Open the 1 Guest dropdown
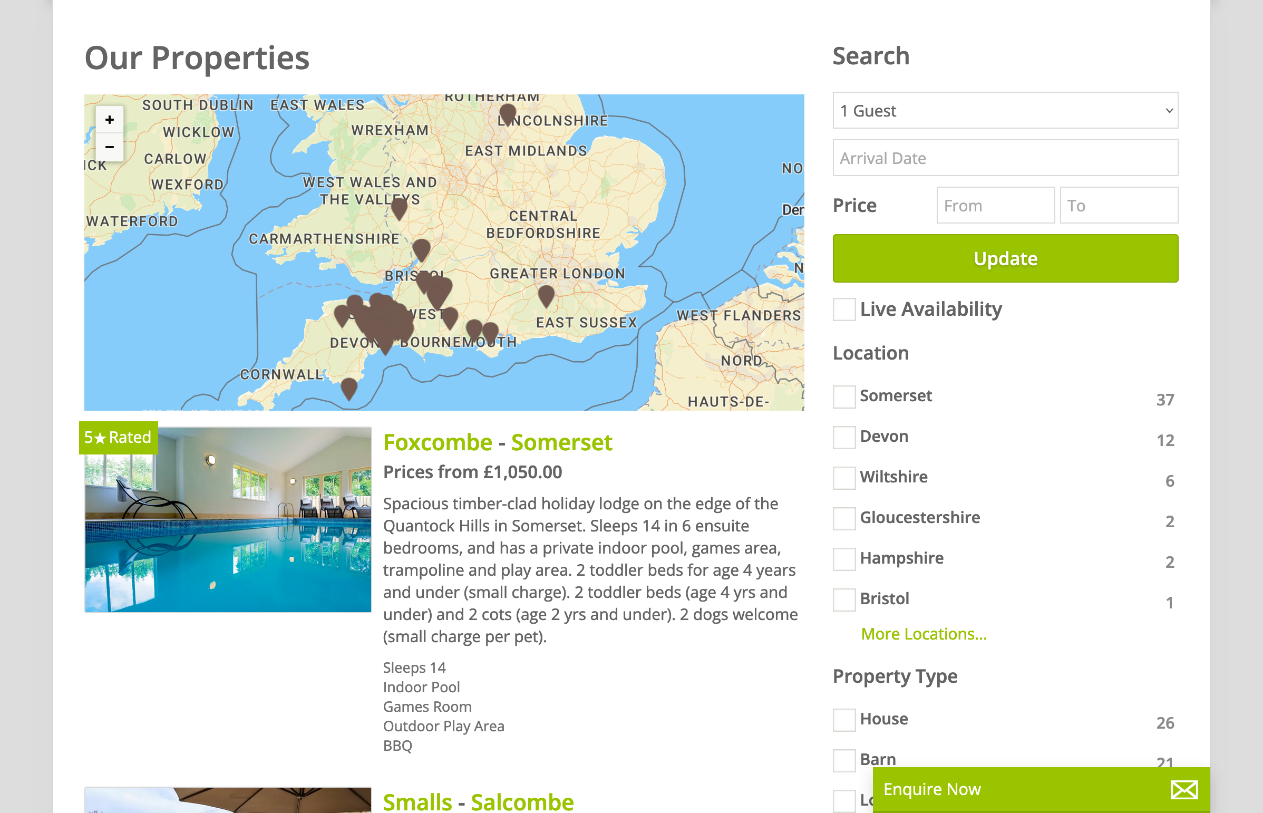This screenshot has height=813, width=1263. pos(1005,111)
